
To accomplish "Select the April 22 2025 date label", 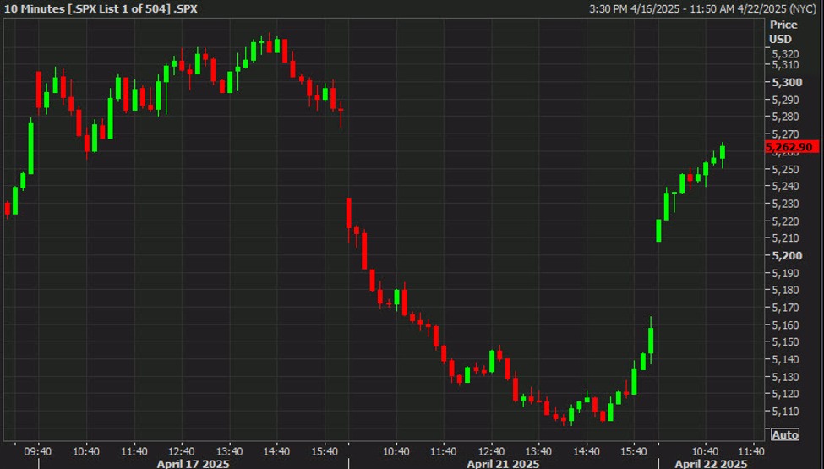I will tap(710, 463).
